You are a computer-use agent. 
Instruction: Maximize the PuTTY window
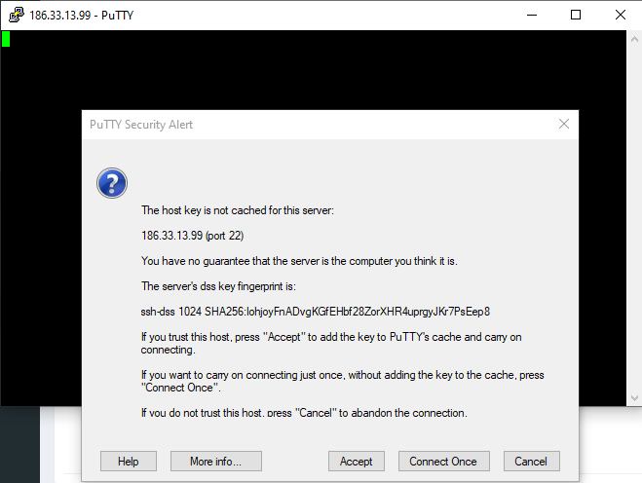[x=576, y=16]
